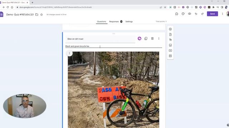Screen dimensions: 229x128
Task: Go to browser home page
Action: coord(12,7)
